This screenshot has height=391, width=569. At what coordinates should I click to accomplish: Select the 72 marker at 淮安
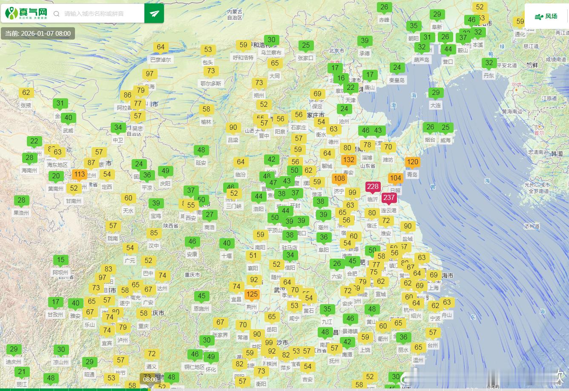386,221
